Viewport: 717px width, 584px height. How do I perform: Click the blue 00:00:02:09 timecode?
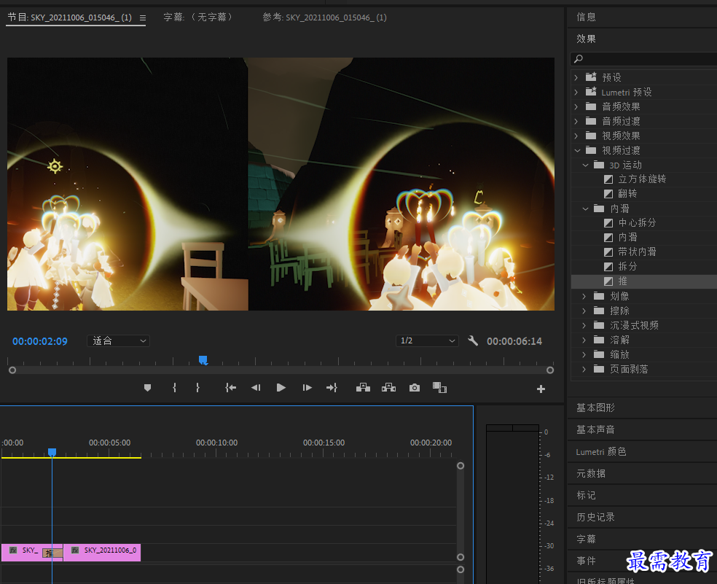40,341
